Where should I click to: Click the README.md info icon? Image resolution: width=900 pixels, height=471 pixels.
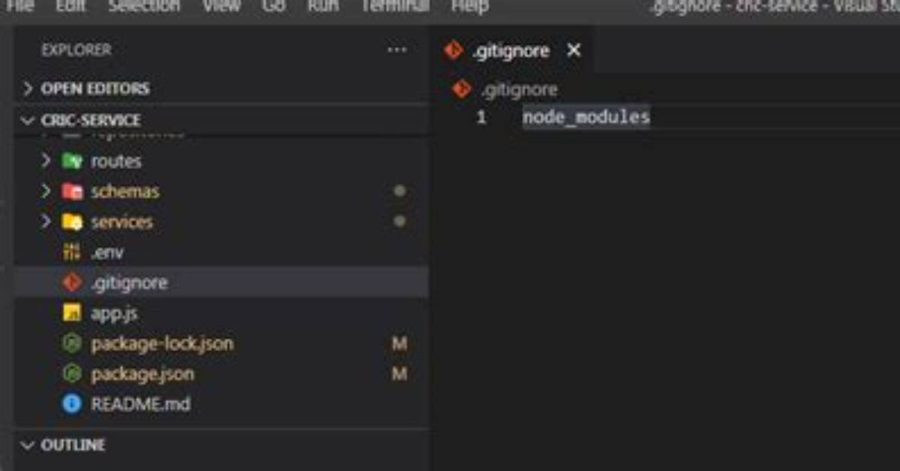[x=72, y=404]
